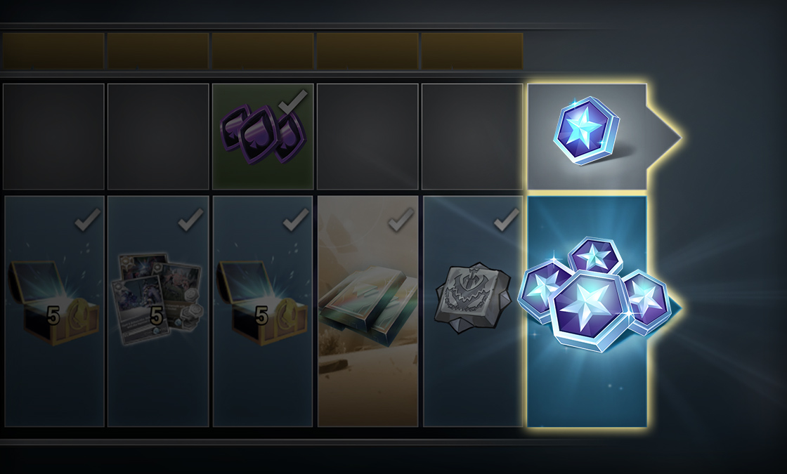Click the checkmark on stone emblem tile
Image resolution: width=787 pixels, height=474 pixels.
click(507, 220)
